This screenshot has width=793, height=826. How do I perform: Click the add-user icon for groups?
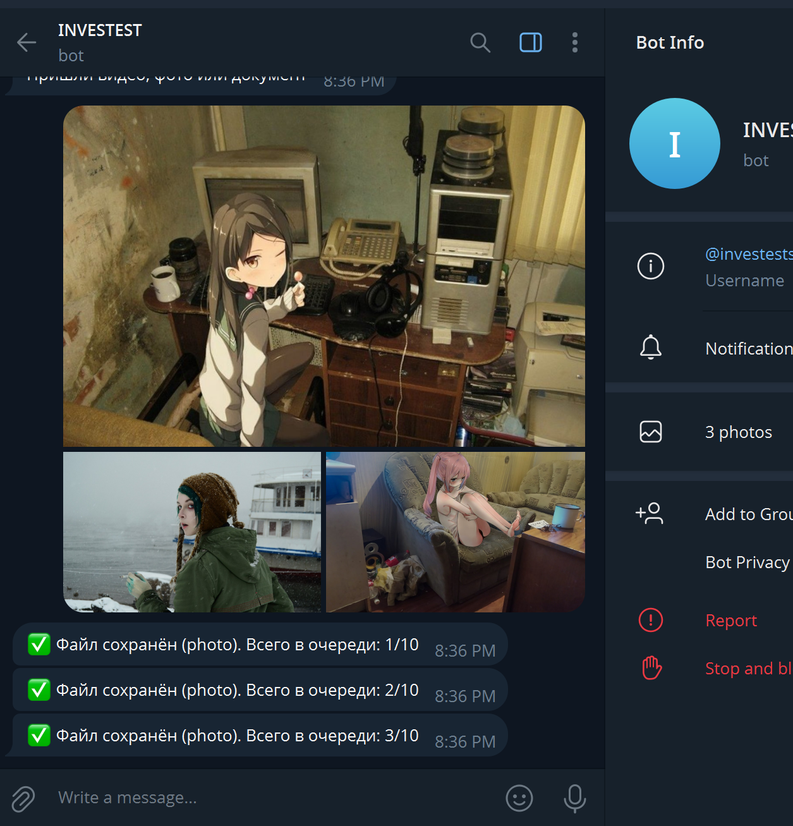point(650,513)
